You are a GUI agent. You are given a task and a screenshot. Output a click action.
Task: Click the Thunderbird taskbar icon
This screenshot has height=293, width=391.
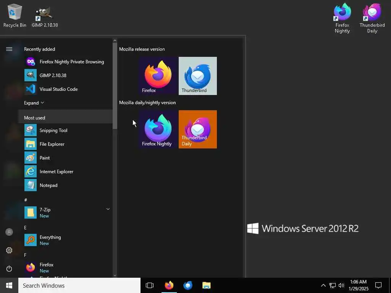point(188,285)
